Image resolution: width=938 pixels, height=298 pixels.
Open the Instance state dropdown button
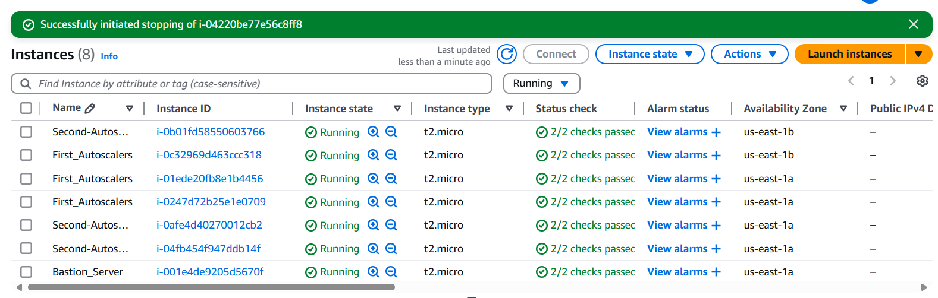coord(650,54)
